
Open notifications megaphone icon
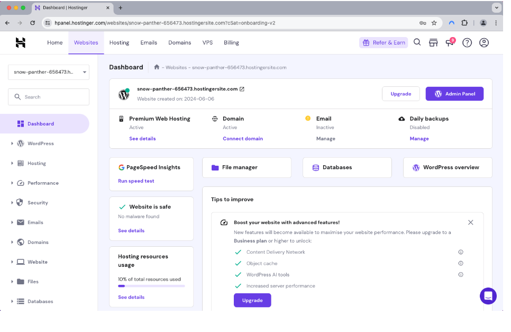(x=450, y=42)
